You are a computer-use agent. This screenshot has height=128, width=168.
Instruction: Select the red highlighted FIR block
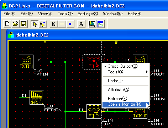[94, 62]
